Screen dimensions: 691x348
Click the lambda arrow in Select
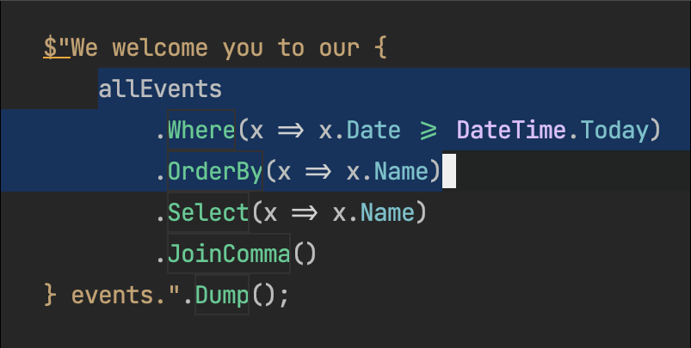(x=305, y=213)
